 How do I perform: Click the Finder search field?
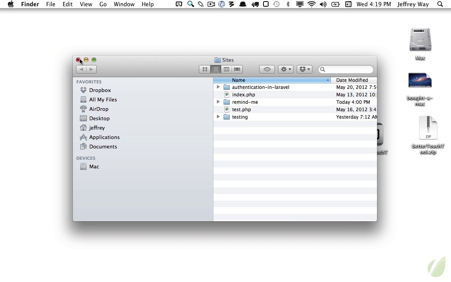click(x=346, y=69)
